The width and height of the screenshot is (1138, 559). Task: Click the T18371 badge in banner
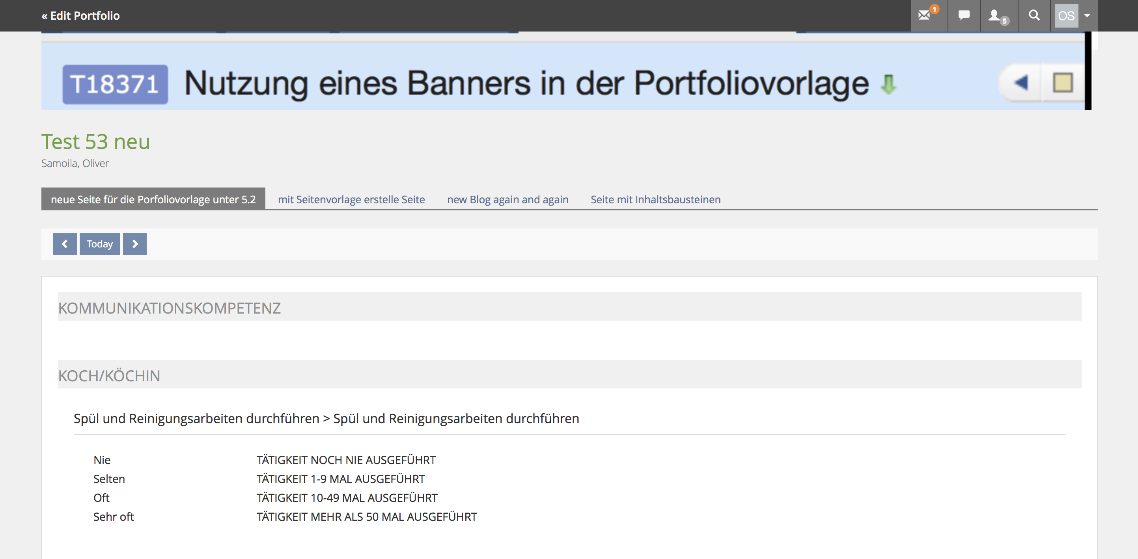click(x=115, y=84)
